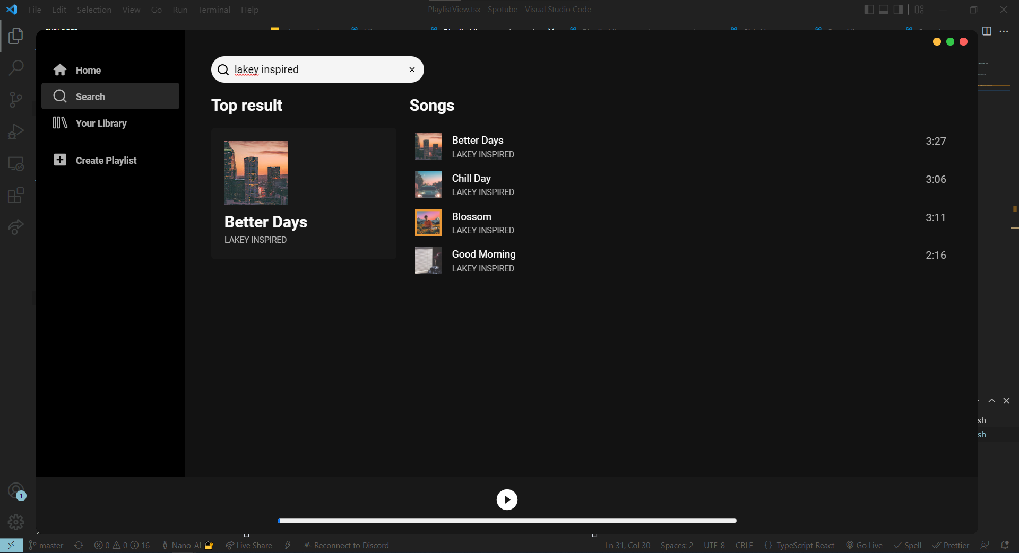Screen dimensions: 1019x553
Task: Open the Run and Debug panel
Action: [x=15, y=131]
